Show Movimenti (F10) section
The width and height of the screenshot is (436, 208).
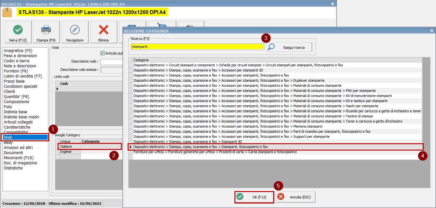(19, 158)
